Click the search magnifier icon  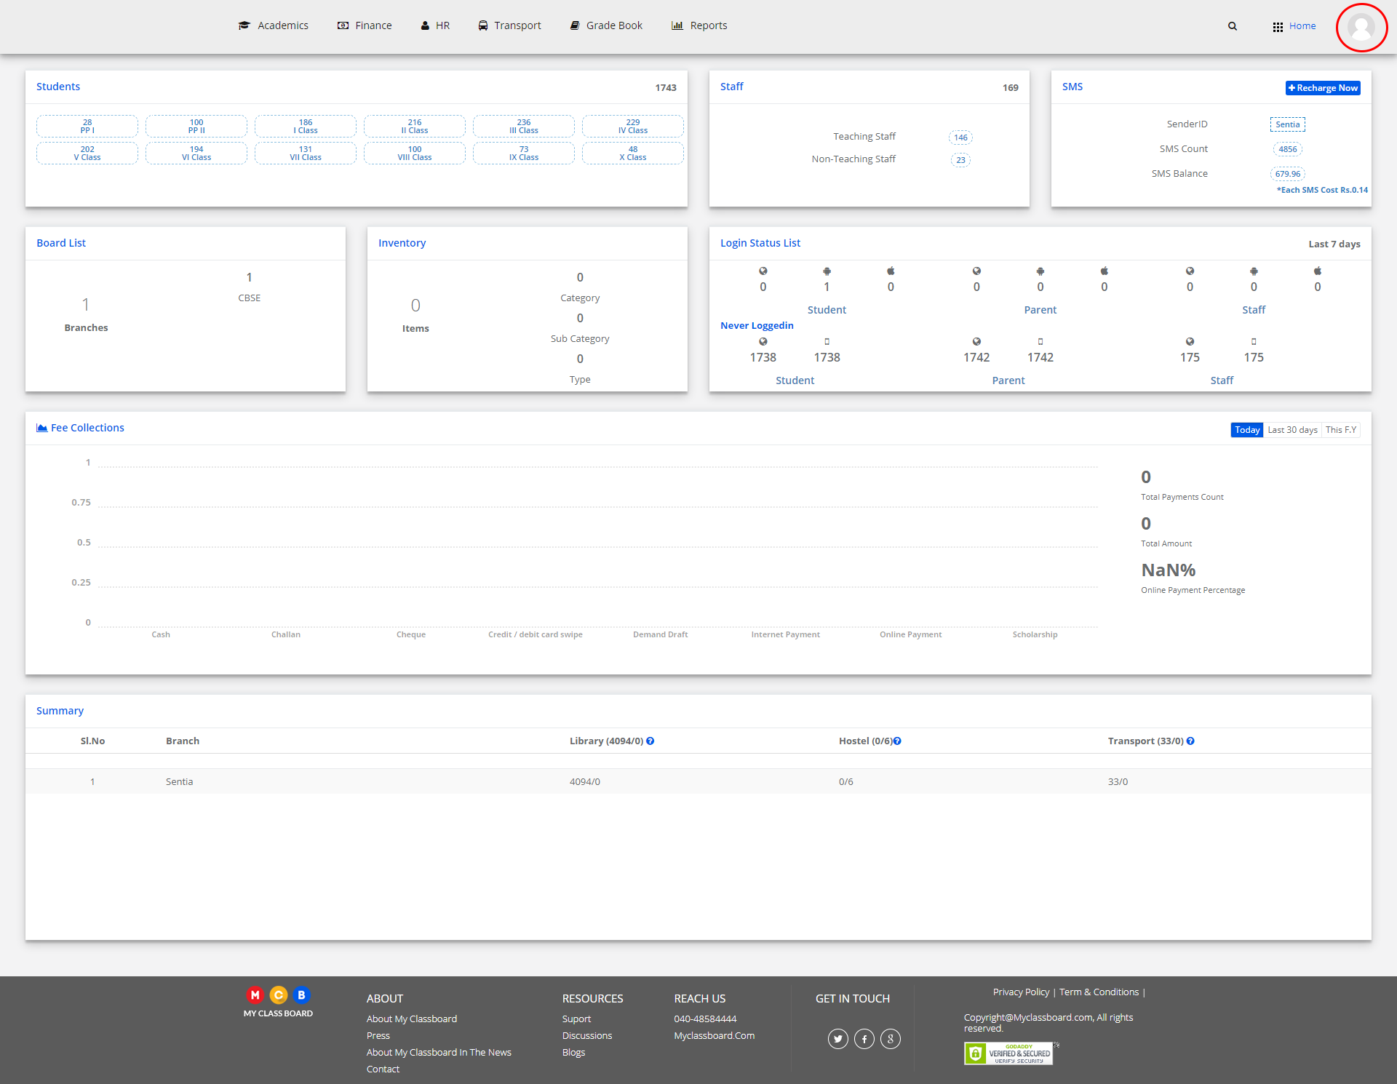[x=1233, y=26]
